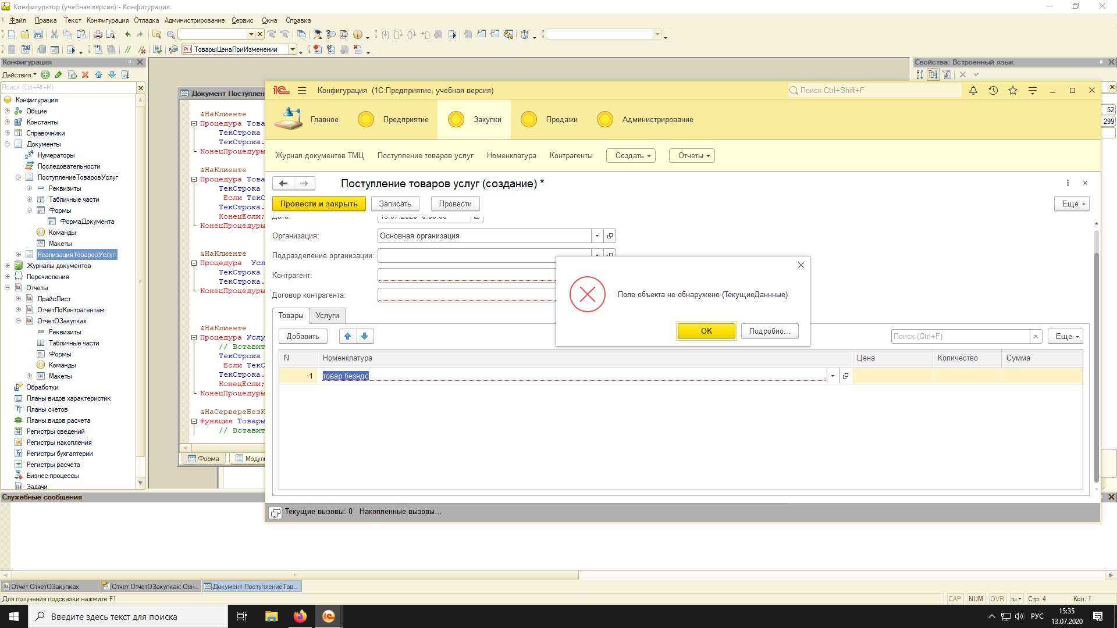Move row up with blue arrow in Товары tab

[x=348, y=336]
